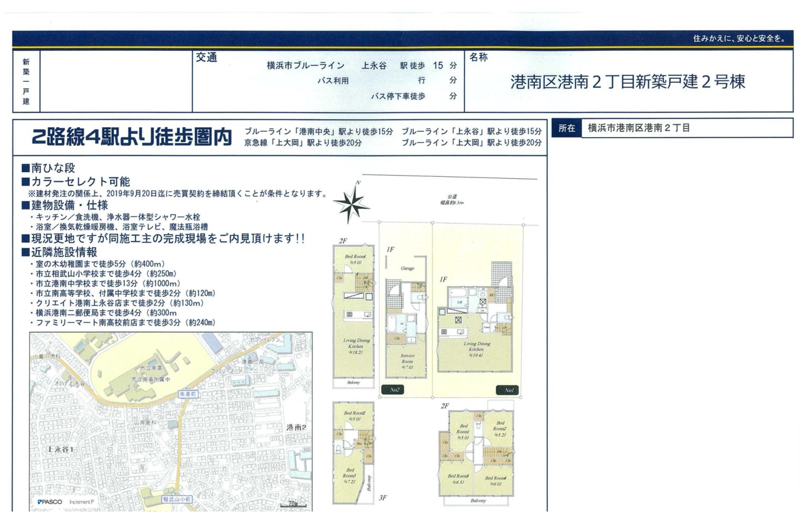Click the 港南2 area label on map
This screenshot has height=512, width=806.
click(x=296, y=427)
